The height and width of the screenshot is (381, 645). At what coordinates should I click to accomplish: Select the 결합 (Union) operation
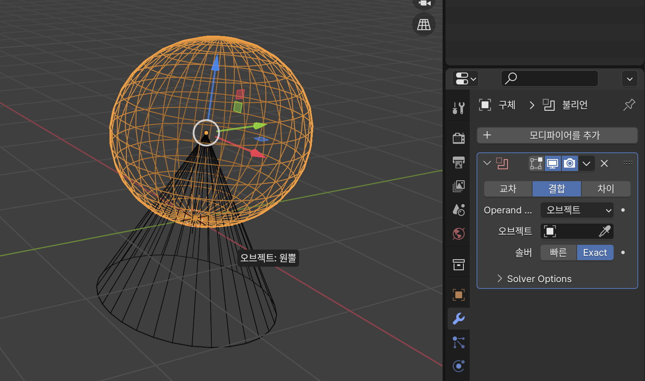click(557, 189)
